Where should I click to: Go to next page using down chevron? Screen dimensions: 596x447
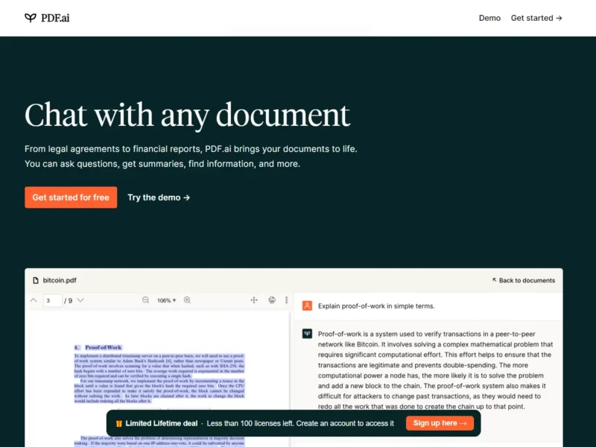pyautogui.click(x=80, y=300)
